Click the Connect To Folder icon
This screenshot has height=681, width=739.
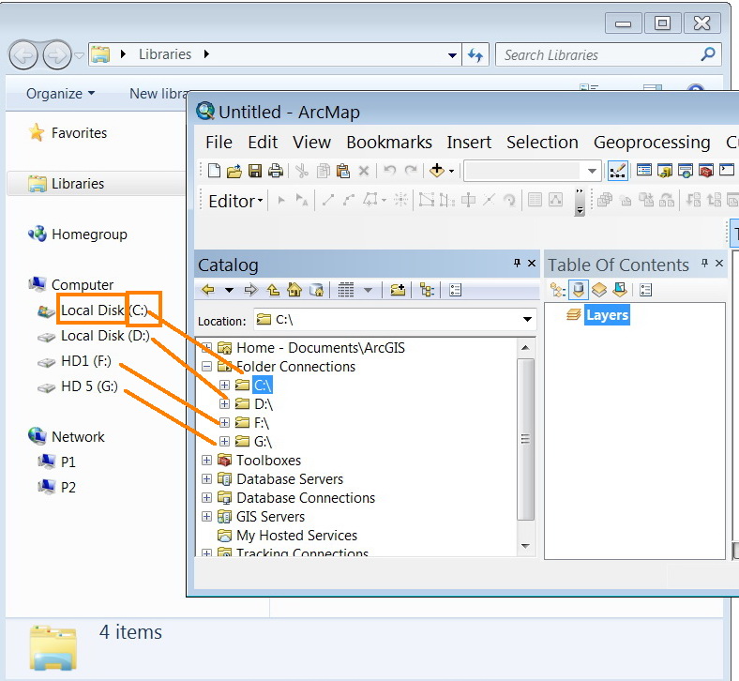point(398,290)
